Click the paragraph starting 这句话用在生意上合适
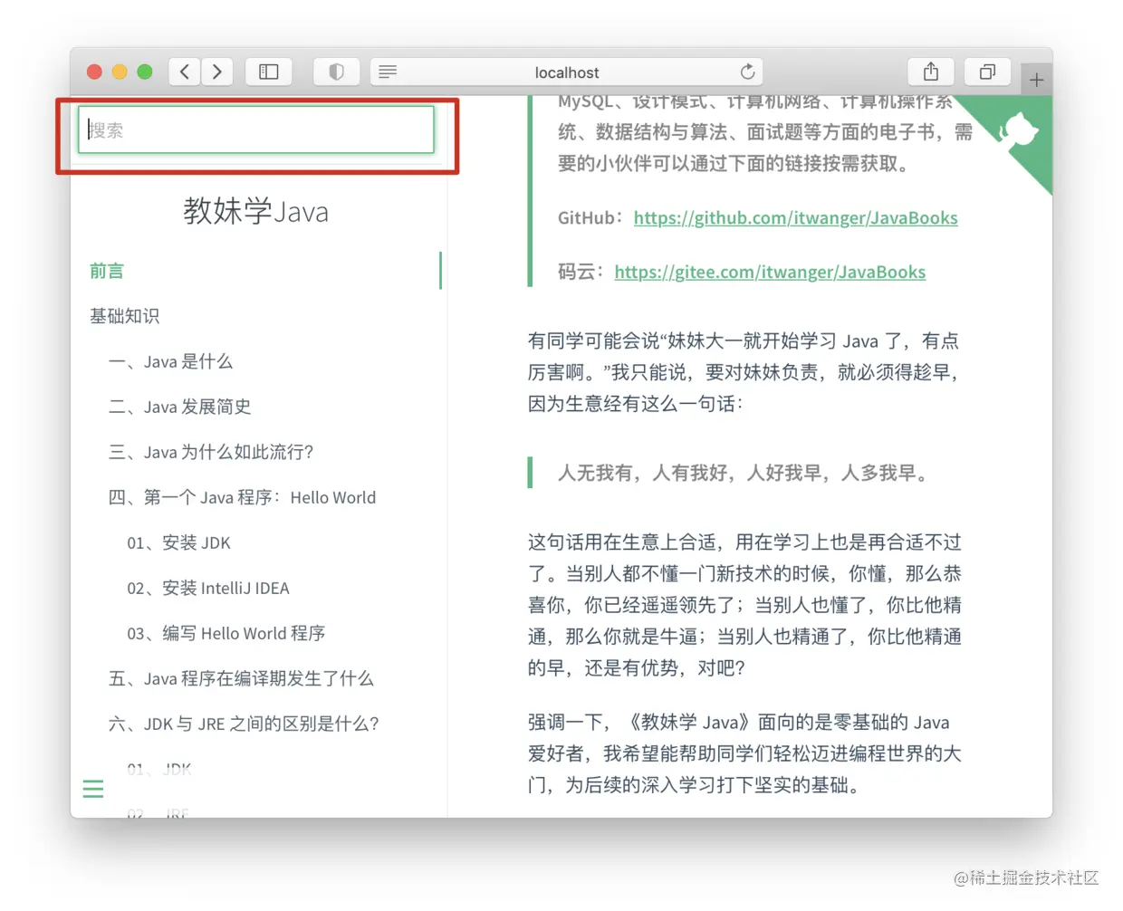Viewport: 1123px width, 911px height. [744, 605]
